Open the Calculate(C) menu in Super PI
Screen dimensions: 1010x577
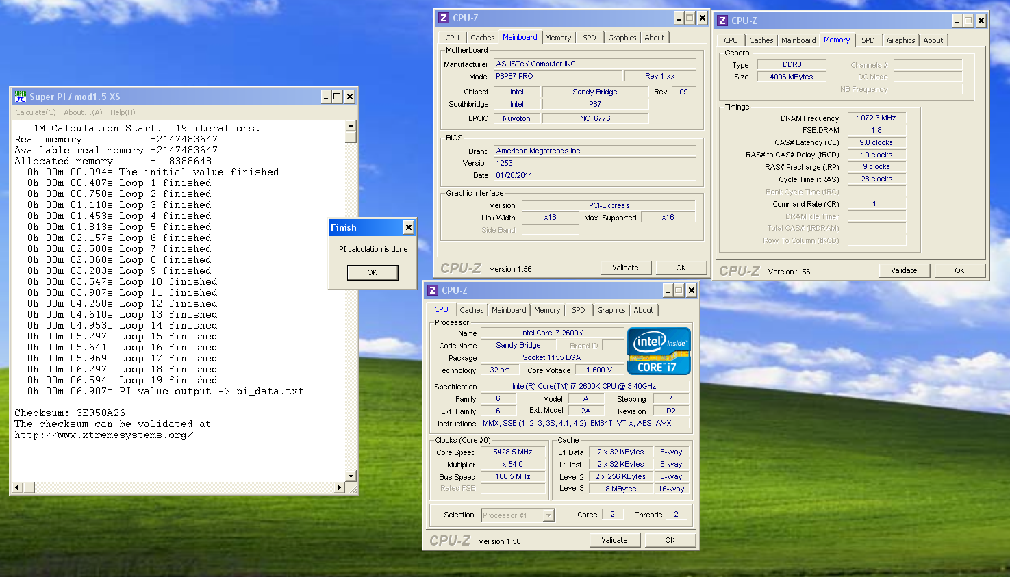point(36,112)
